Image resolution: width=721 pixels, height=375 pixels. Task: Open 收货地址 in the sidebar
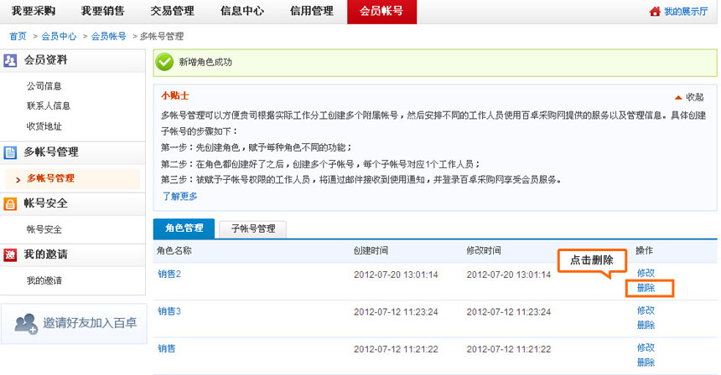[44, 126]
